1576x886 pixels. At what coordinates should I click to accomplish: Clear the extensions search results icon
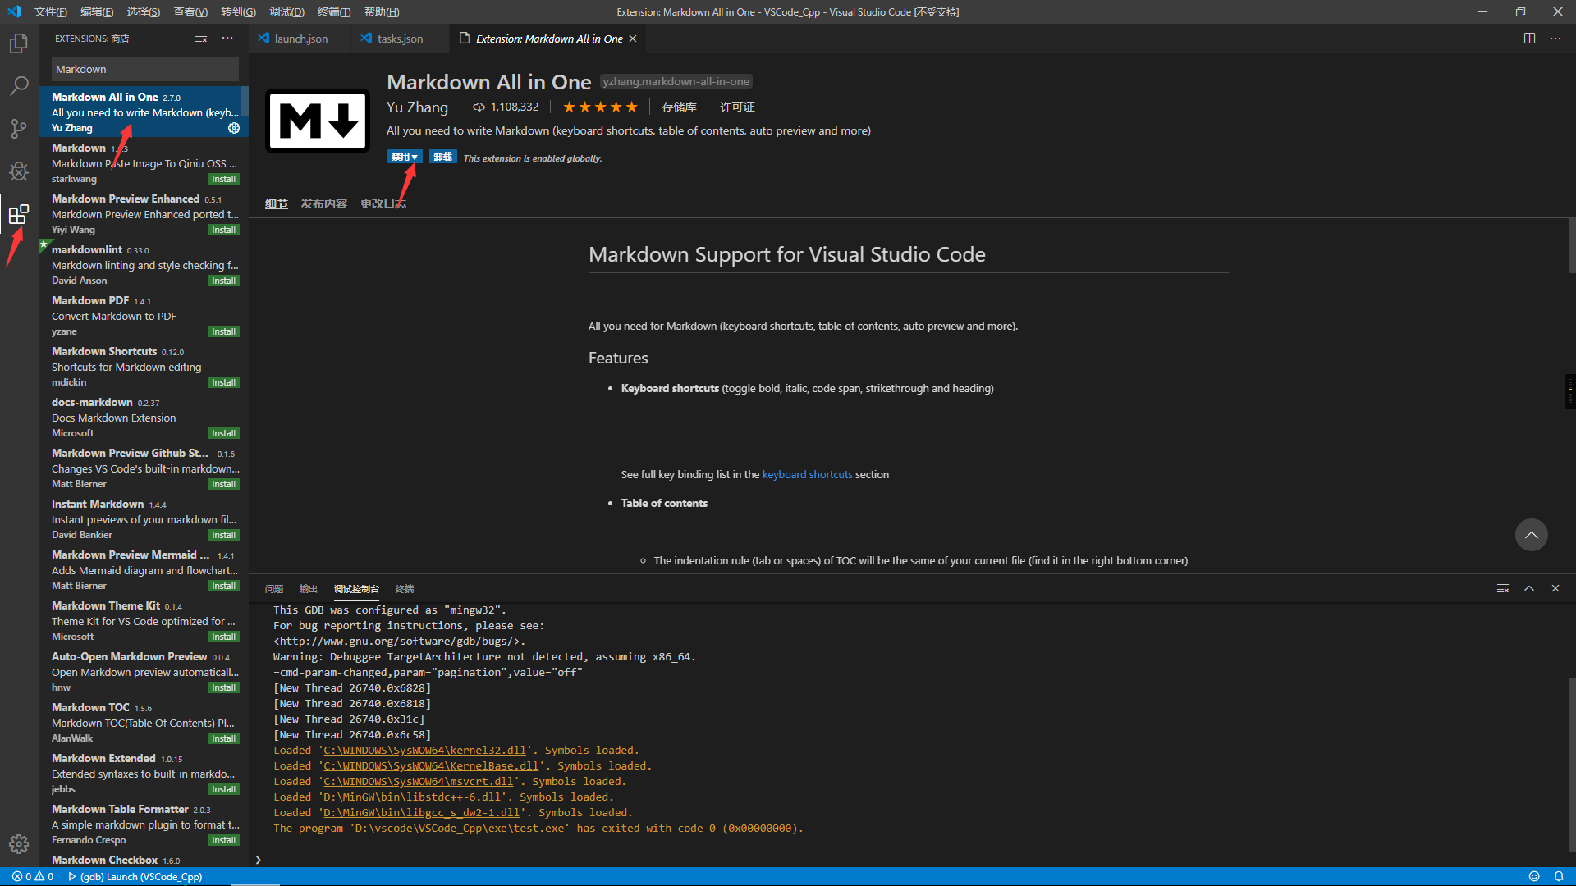(x=201, y=39)
